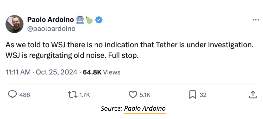Bookmark the tweet using the bookmark icon

tap(192, 95)
